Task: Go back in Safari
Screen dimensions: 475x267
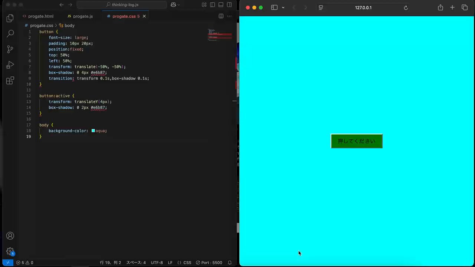Action: [294, 8]
